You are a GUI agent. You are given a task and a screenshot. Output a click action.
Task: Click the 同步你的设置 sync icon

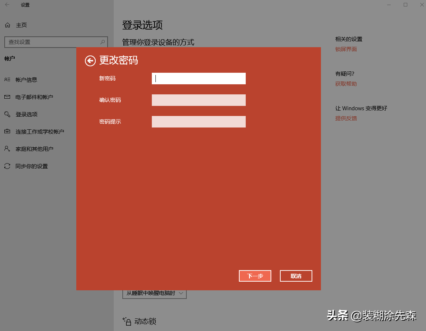(8, 166)
